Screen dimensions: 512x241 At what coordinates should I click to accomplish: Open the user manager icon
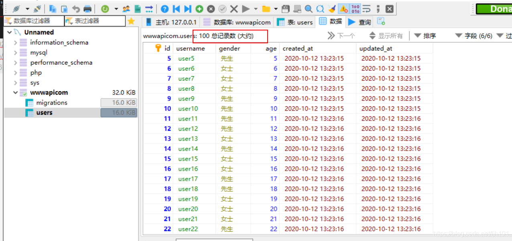(x=126, y=8)
